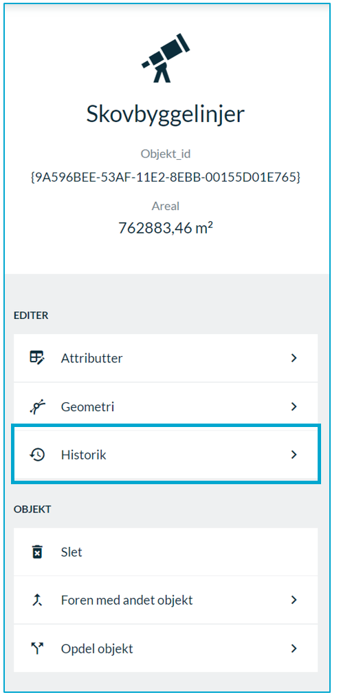Image resolution: width=341 pixels, height=697 pixels.
Task: Select Foren med andet objekt
Action: pos(166,600)
